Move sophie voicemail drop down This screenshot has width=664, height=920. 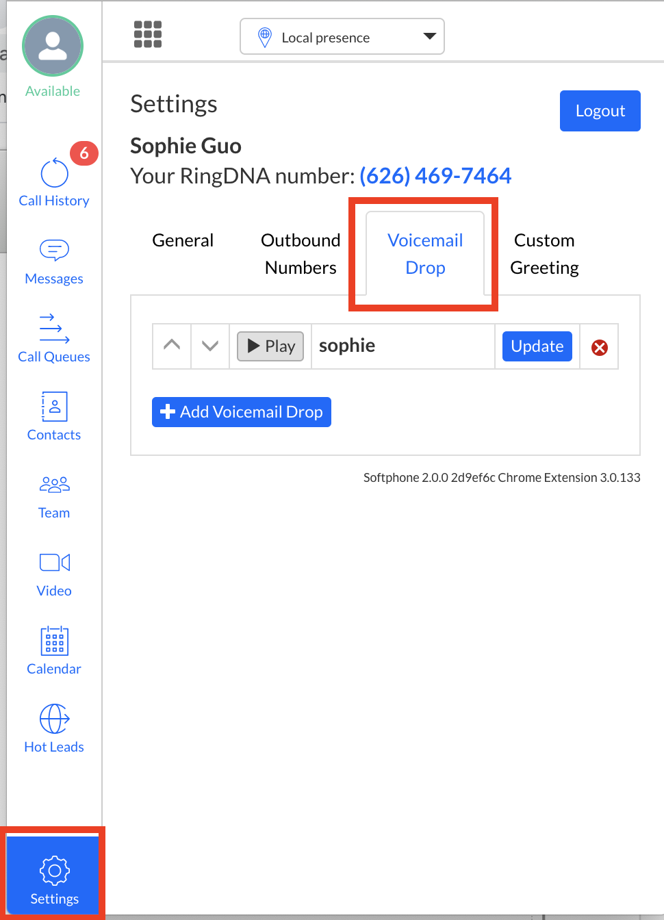pos(210,346)
